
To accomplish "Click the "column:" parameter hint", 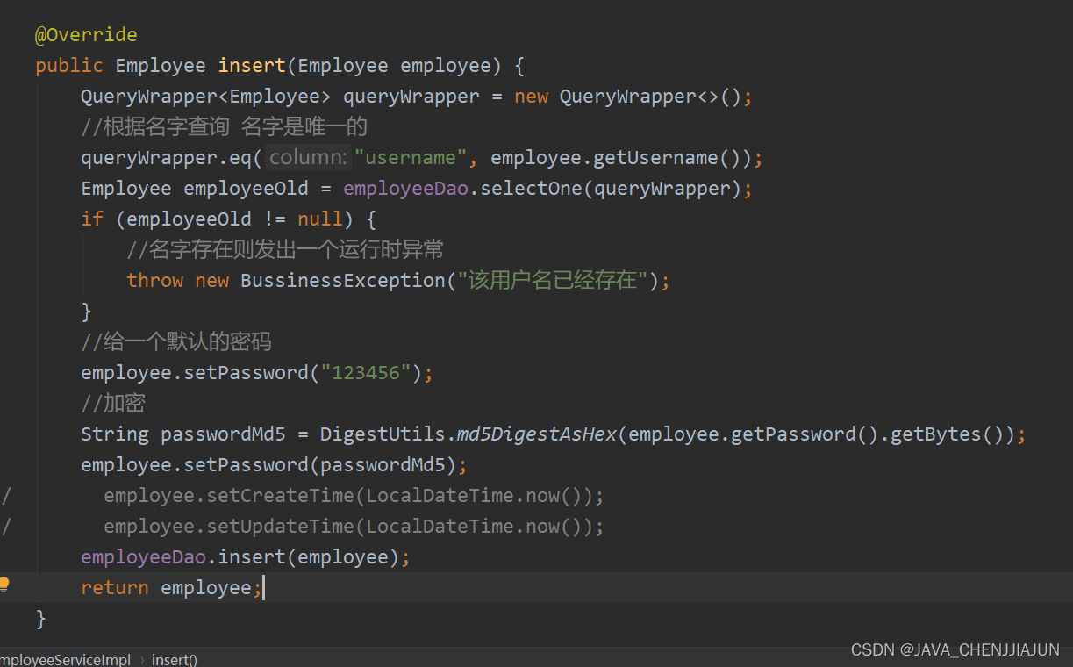I will tap(307, 158).
